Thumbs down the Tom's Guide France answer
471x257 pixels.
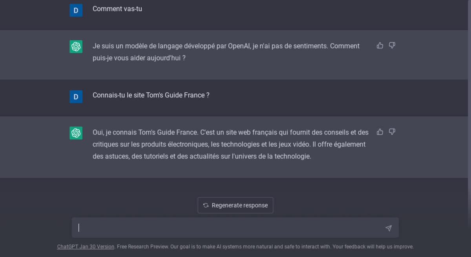(392, 132)
